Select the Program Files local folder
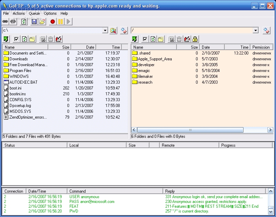This screenshot has height=217, width=276. tap(21, 71)
